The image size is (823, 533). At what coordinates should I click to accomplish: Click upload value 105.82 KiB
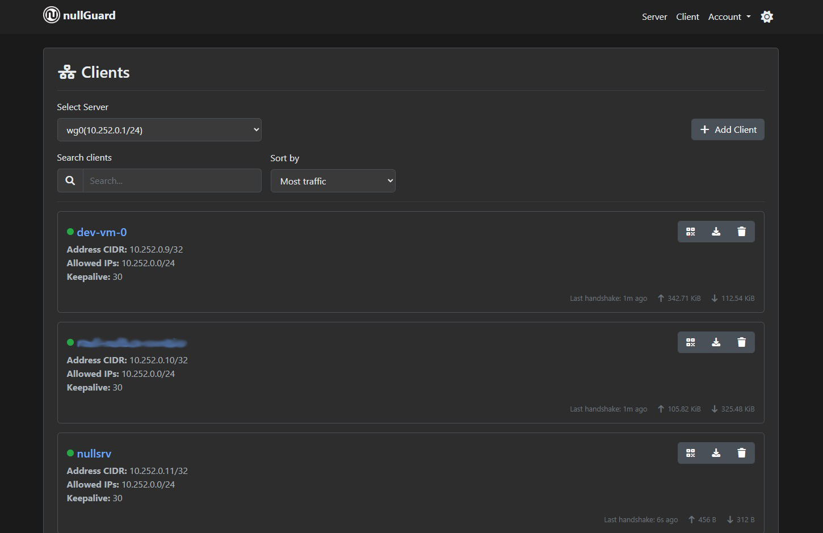pyautogui.click(x=679, y=409)
